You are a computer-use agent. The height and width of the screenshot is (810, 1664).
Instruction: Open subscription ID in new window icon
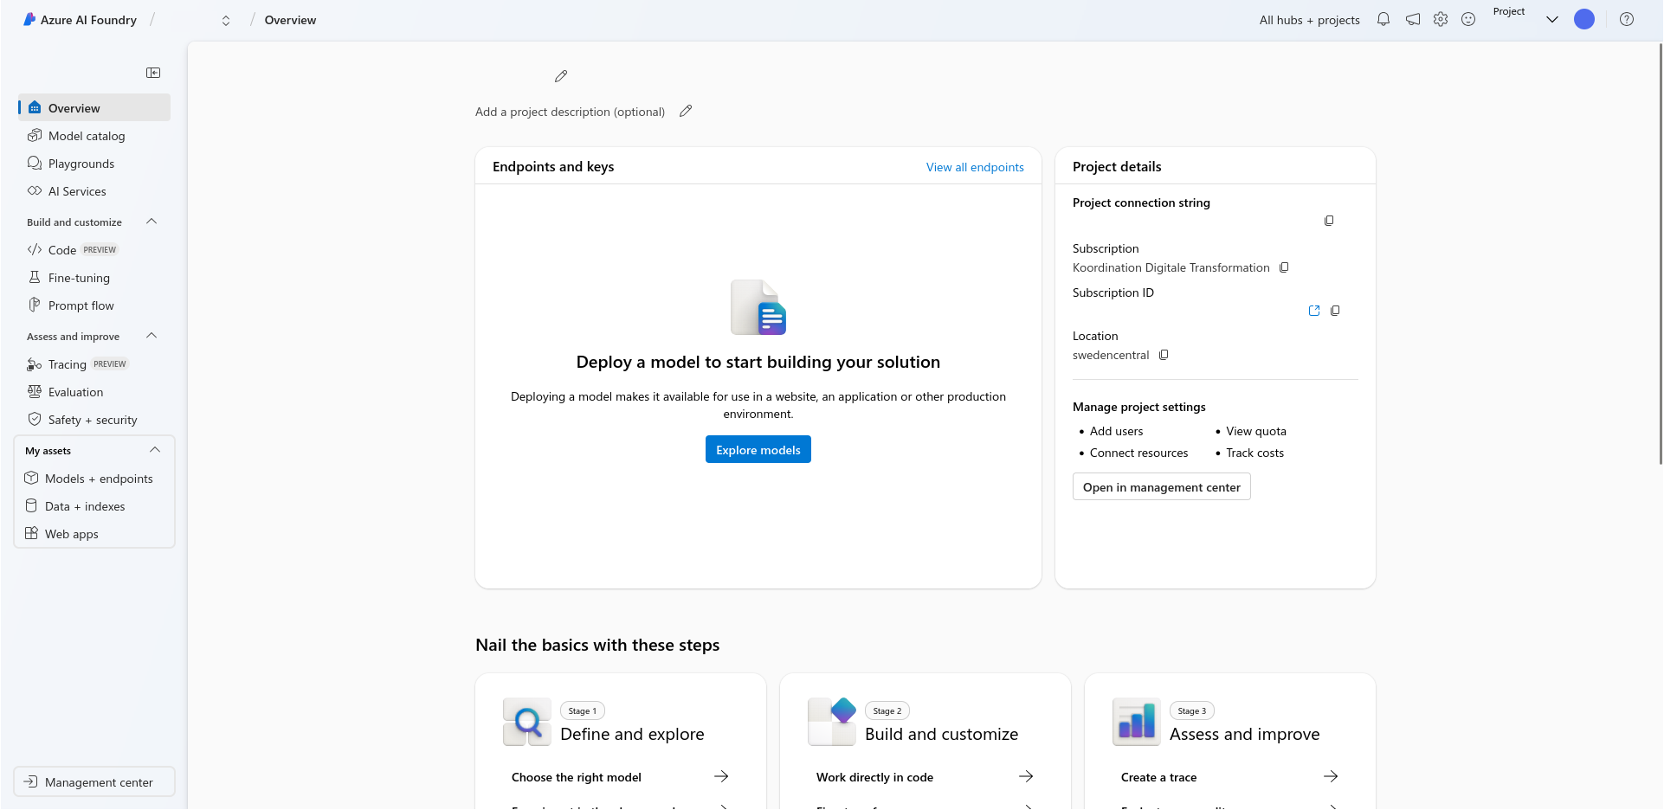(x=1314, y=311)
